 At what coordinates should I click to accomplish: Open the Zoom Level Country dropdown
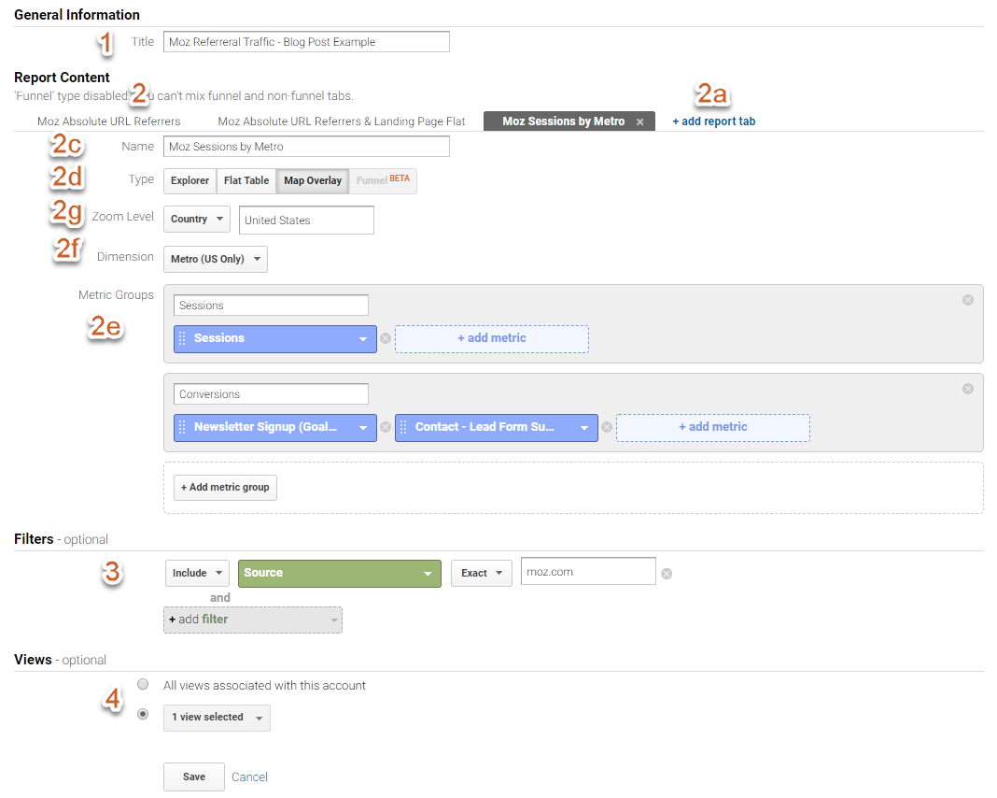[196, 220]
